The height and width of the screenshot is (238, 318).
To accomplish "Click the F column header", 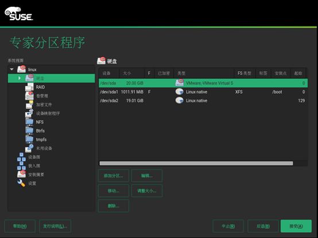I will (x=149, y=73).
